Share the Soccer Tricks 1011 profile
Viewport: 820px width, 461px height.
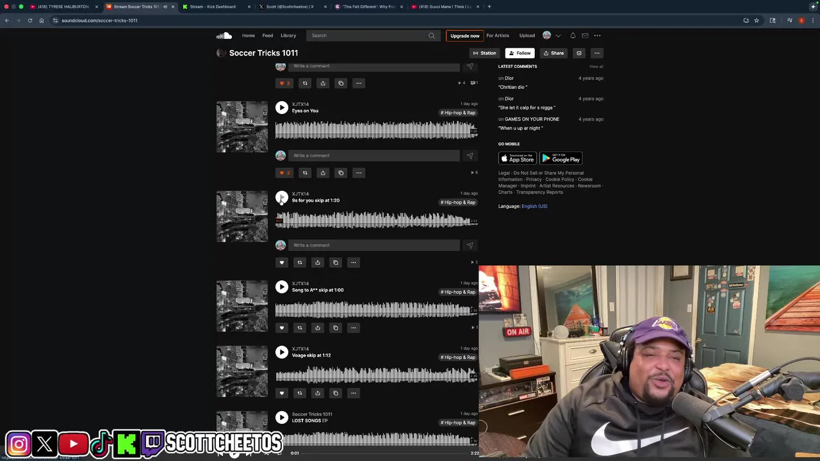point(553,53)
